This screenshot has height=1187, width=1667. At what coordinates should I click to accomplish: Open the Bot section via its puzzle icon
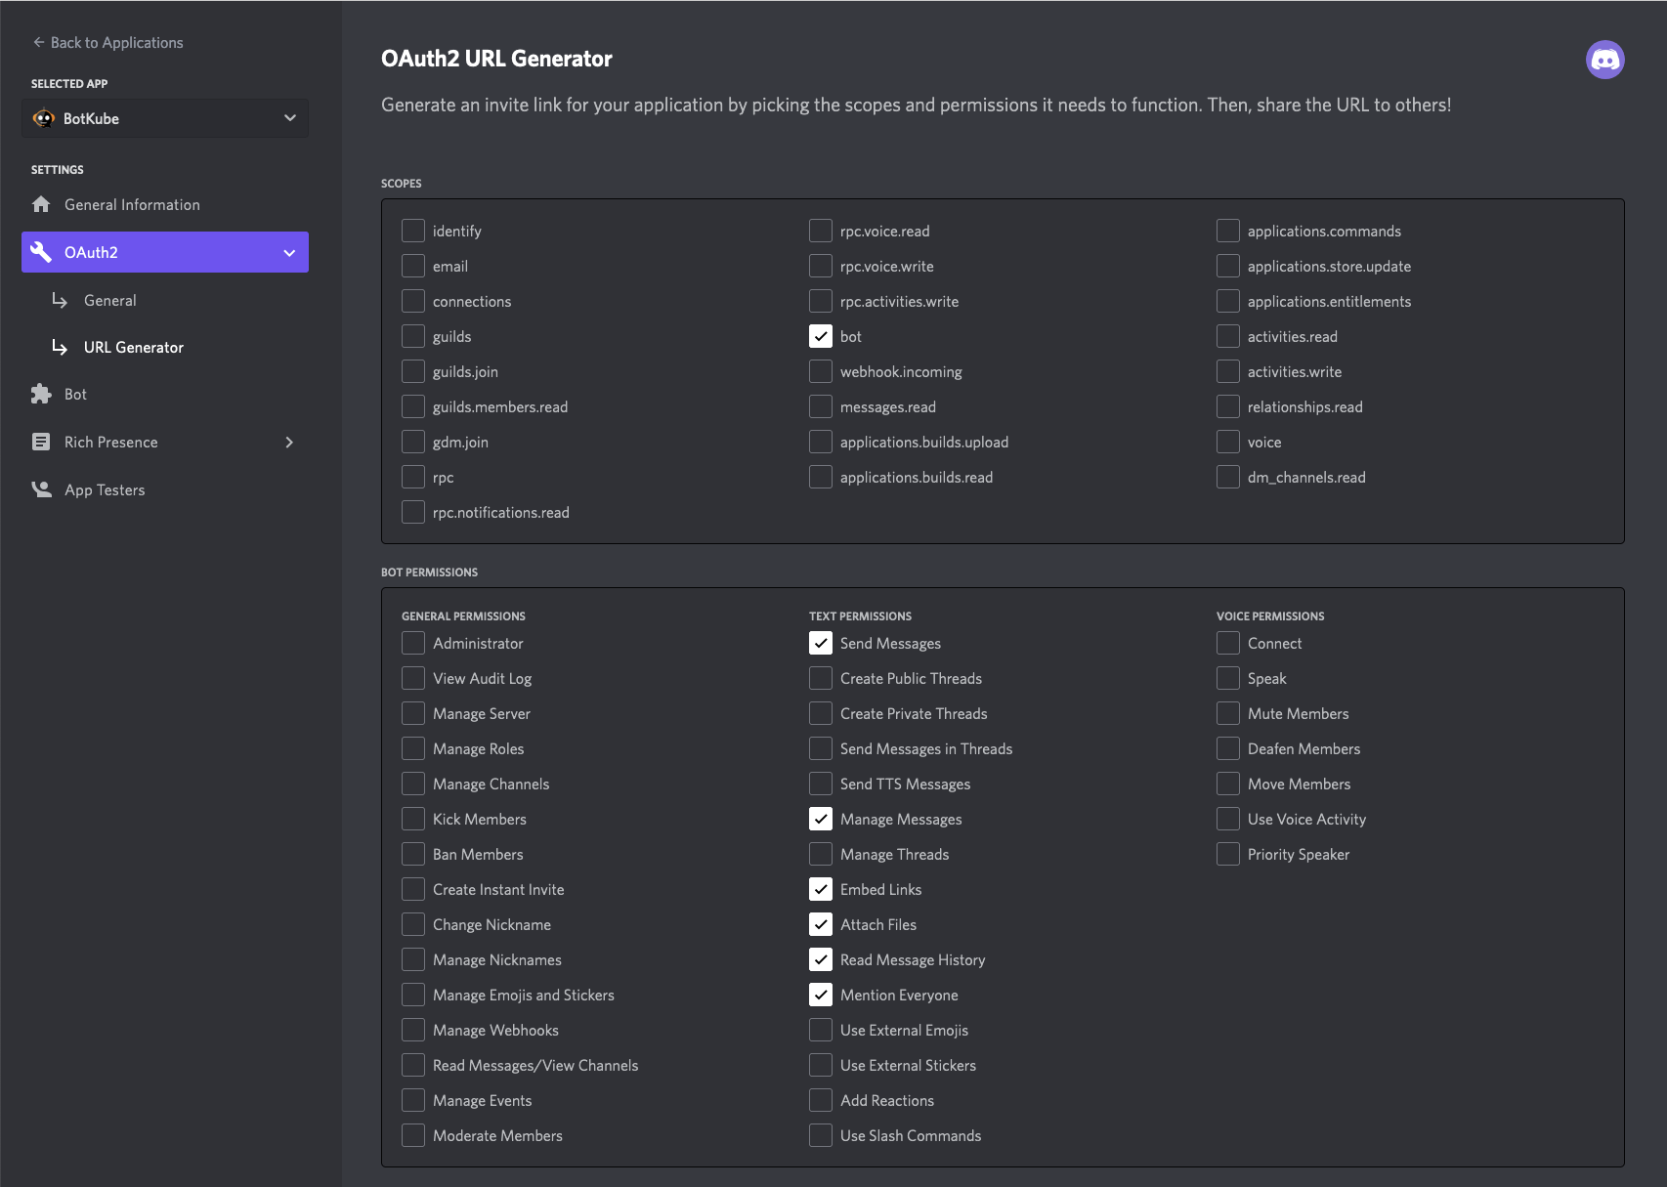click(41, 394)
